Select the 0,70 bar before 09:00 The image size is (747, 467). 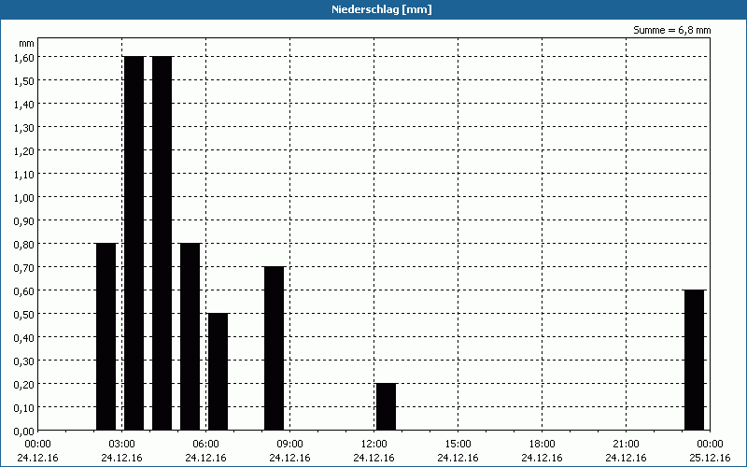[274, 348]
